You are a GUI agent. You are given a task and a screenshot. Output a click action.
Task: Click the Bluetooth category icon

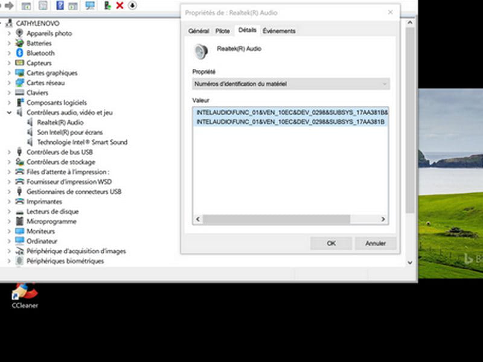[19, 52]
